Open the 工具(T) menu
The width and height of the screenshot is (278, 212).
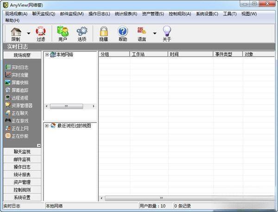coord(230,14)
